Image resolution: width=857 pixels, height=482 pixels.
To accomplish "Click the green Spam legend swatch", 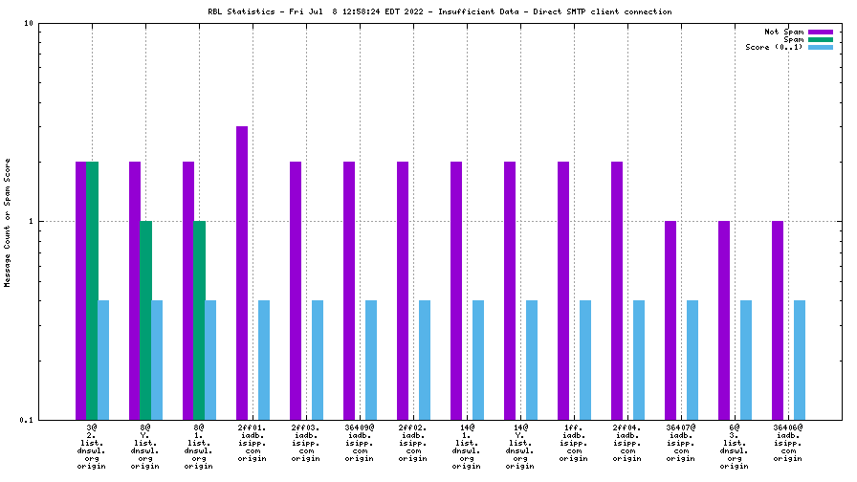I will (x=821, y=39).
